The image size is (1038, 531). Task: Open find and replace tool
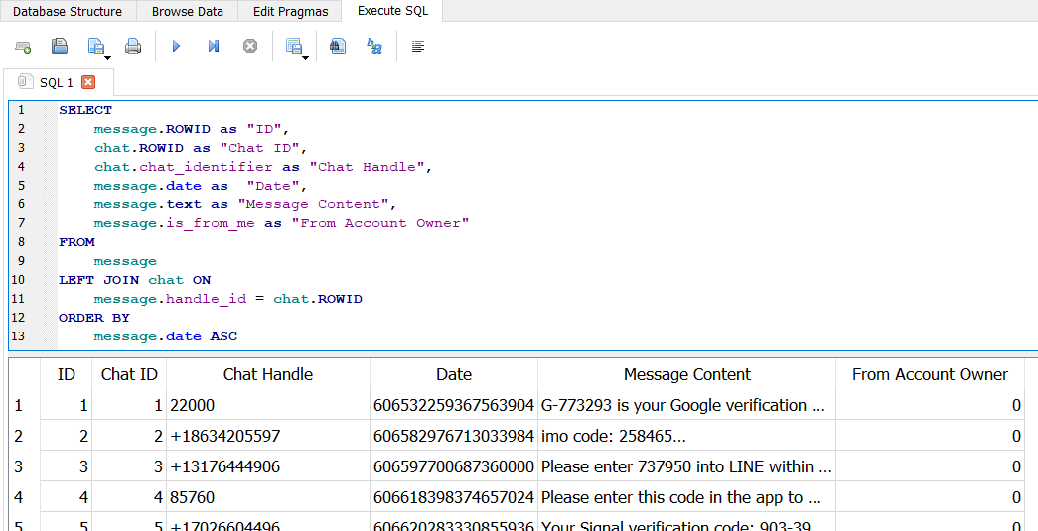click(374, 47)
